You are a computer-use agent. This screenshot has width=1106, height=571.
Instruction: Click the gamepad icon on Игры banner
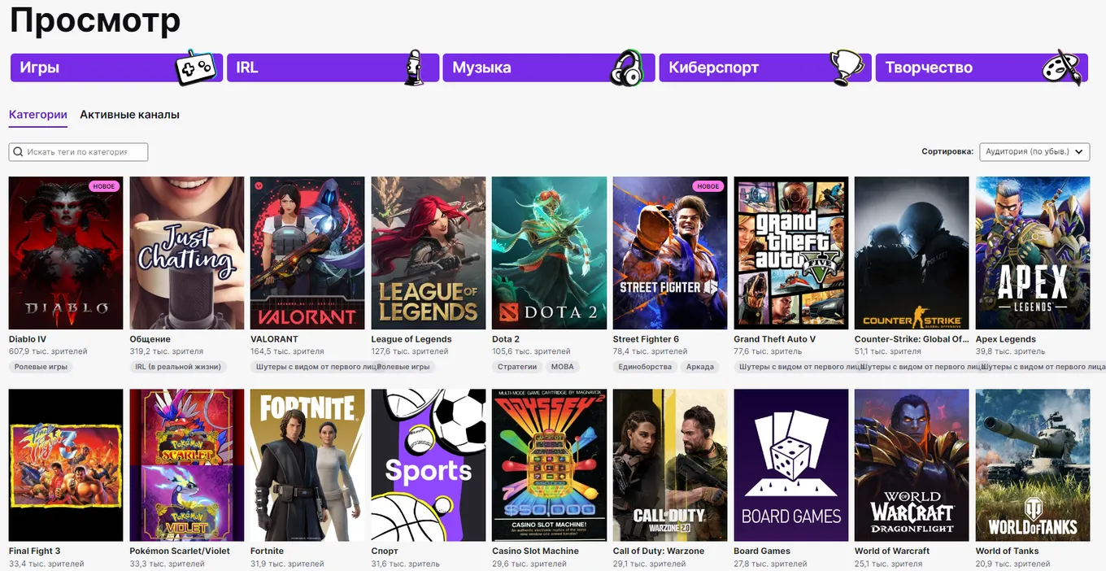tap(198, 67)
